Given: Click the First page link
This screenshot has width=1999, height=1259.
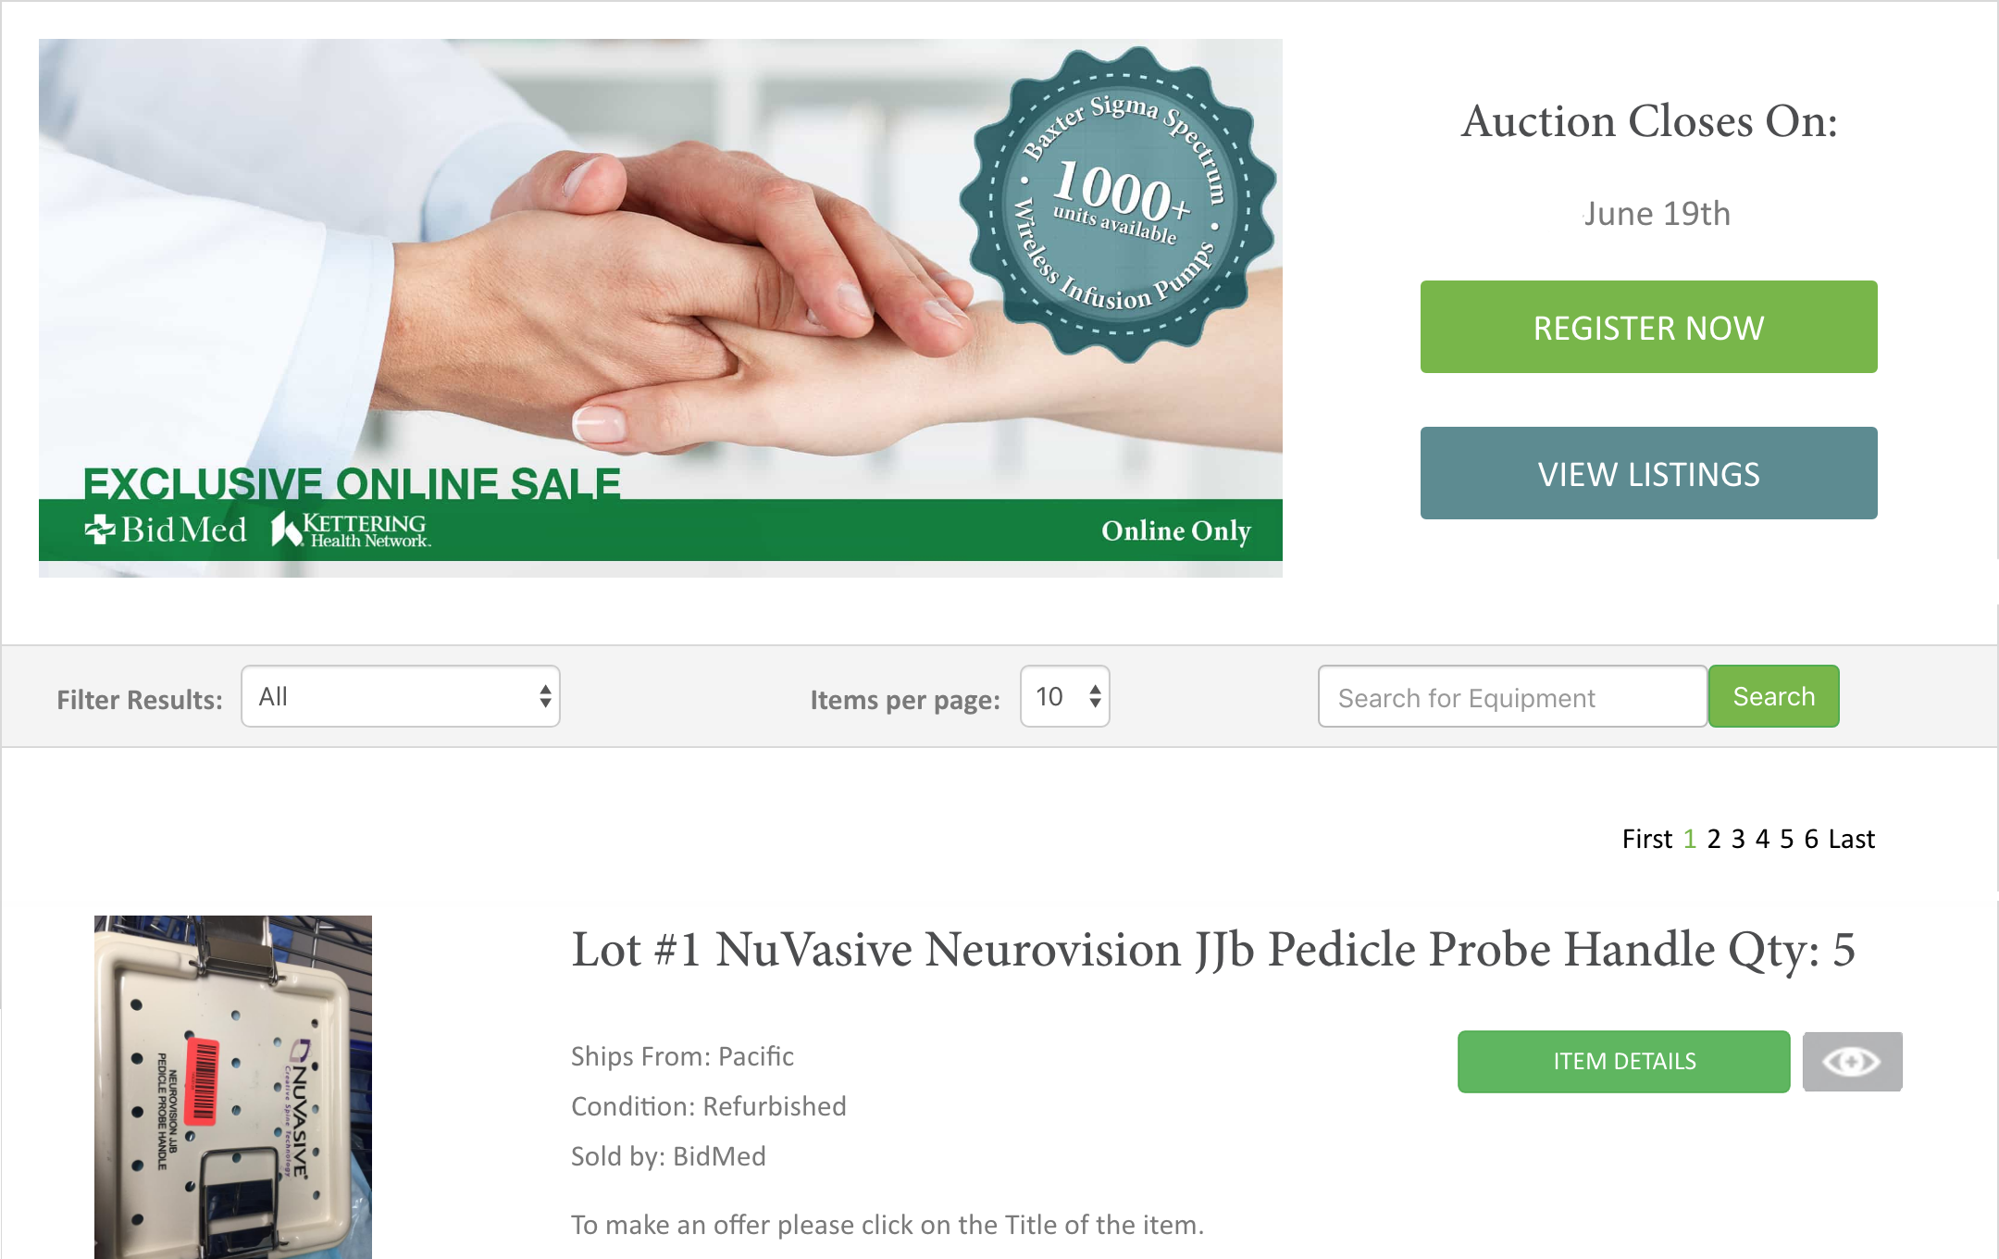Looking at the screenshot, I should click(1647, 839).
